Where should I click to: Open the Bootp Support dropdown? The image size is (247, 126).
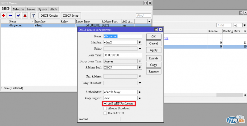pos(140,98)
